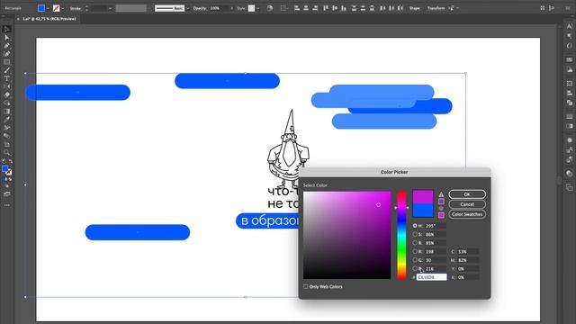This screenshot has width=576, height=324.
Task: Click the out-of-web-color cube icon
Action: click(441, 208)
